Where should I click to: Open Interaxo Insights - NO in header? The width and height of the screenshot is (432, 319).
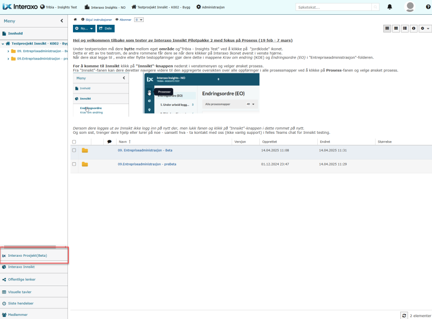click(x=105, y=7)
